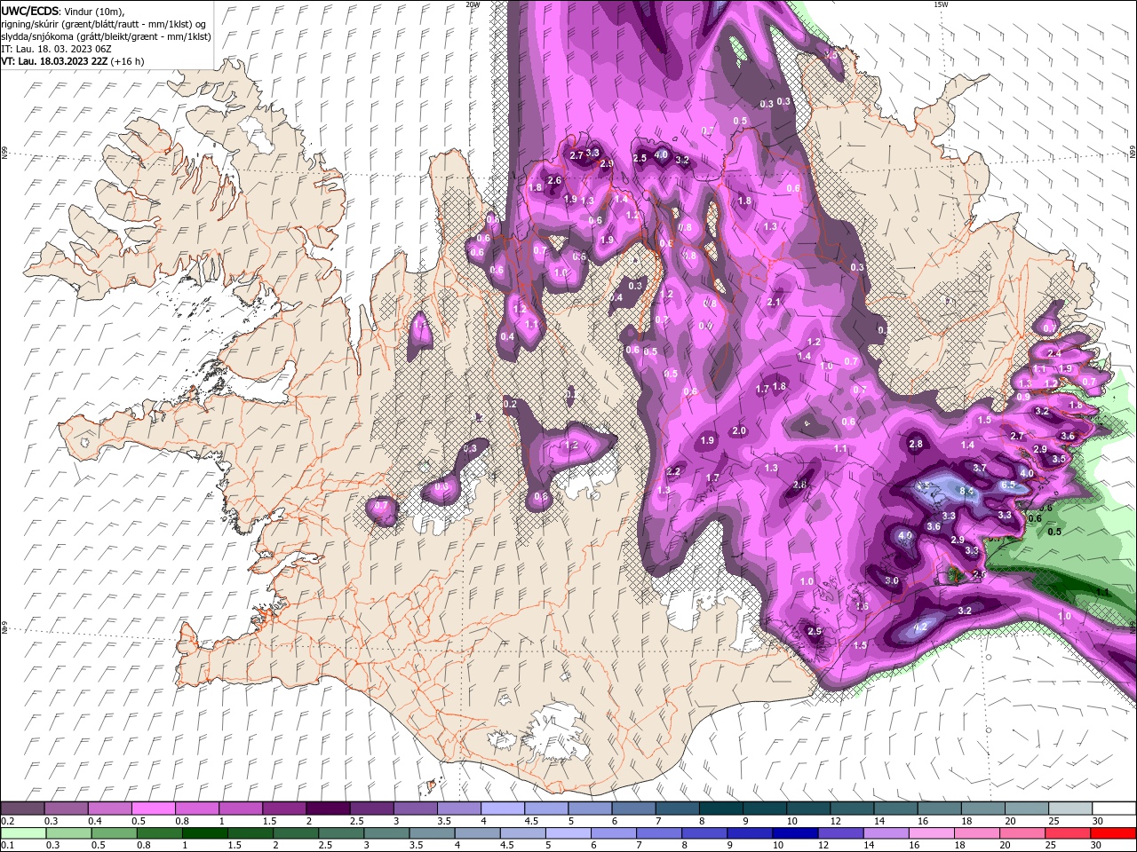Select the VT valid time 22Z (+16 h) line

73,61
